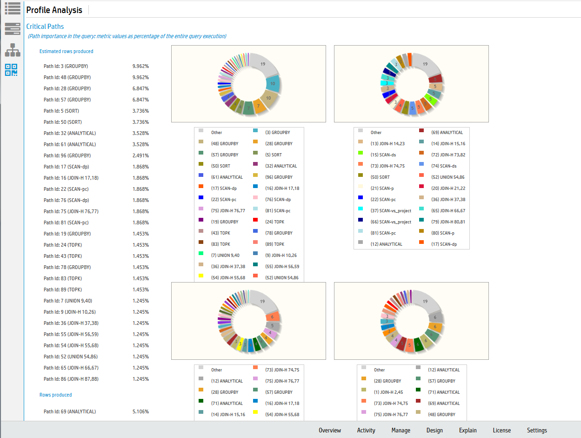Select the Explain tab
The height and width of the screenshot is (438, 581).
click(x=467, y=430)
